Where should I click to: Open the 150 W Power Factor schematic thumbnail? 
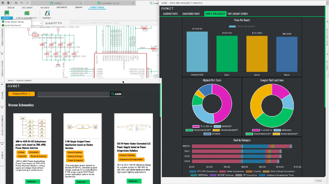tap(133, 127)
